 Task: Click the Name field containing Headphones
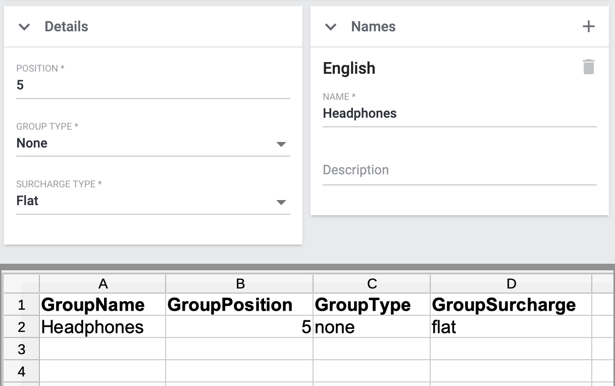[459, 114]
